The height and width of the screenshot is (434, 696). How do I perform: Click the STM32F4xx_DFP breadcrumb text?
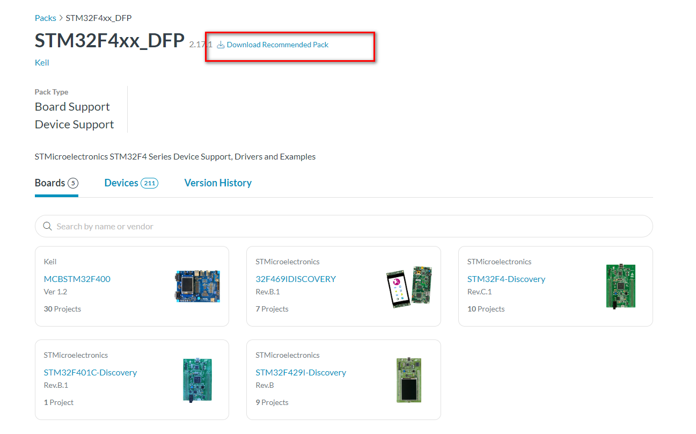pyautogui.click(x=99, y=18)
